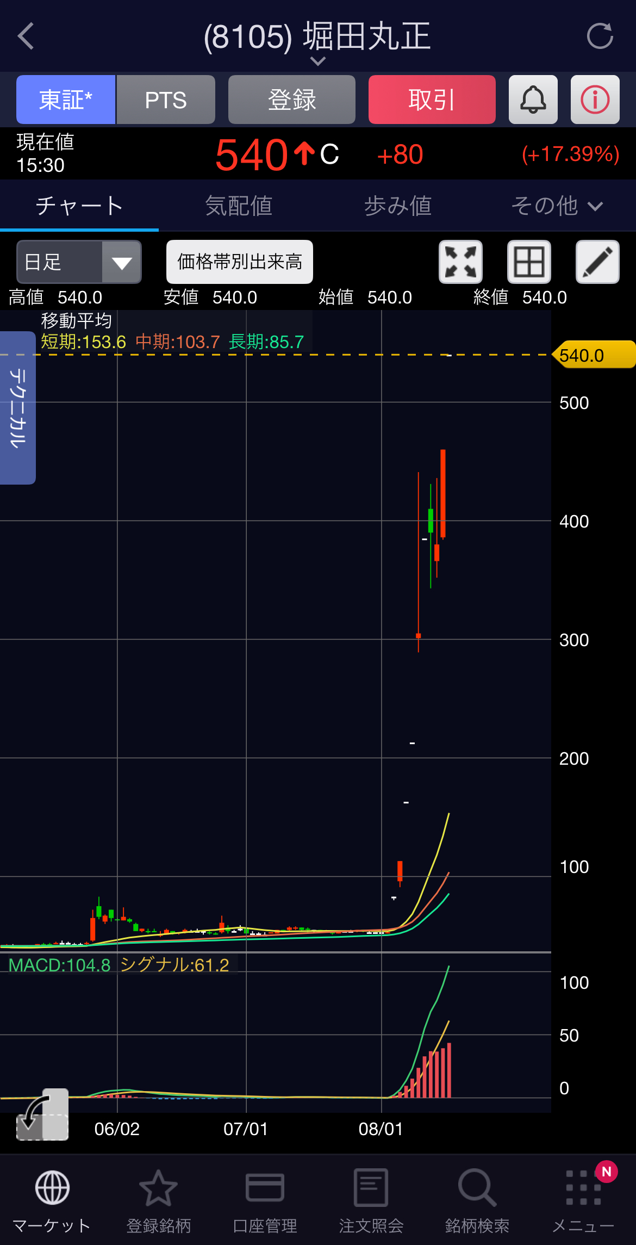Open 注文照会 in bottom navigation
This screenshot has height=1245, width=636.
tap(371, 1201)
